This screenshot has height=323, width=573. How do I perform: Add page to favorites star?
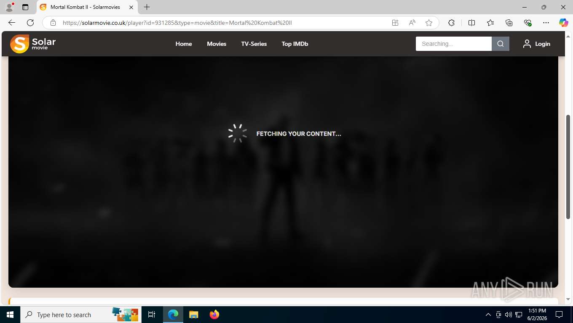coord(429,23)
